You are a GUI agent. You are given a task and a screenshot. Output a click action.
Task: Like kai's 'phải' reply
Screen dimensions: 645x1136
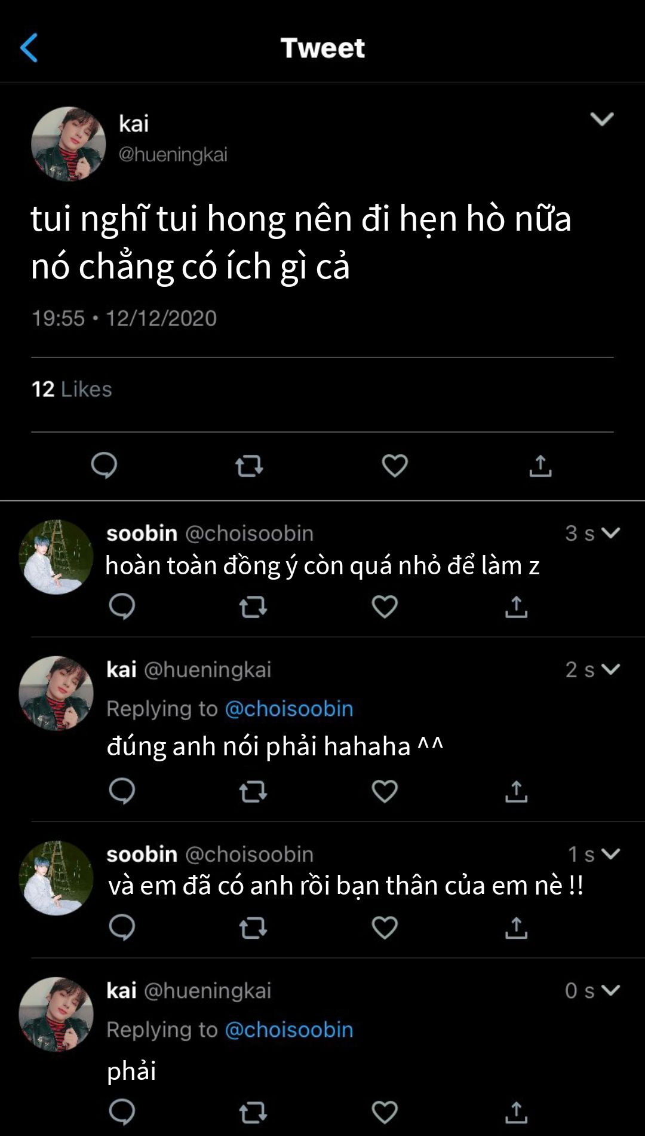385,1112
